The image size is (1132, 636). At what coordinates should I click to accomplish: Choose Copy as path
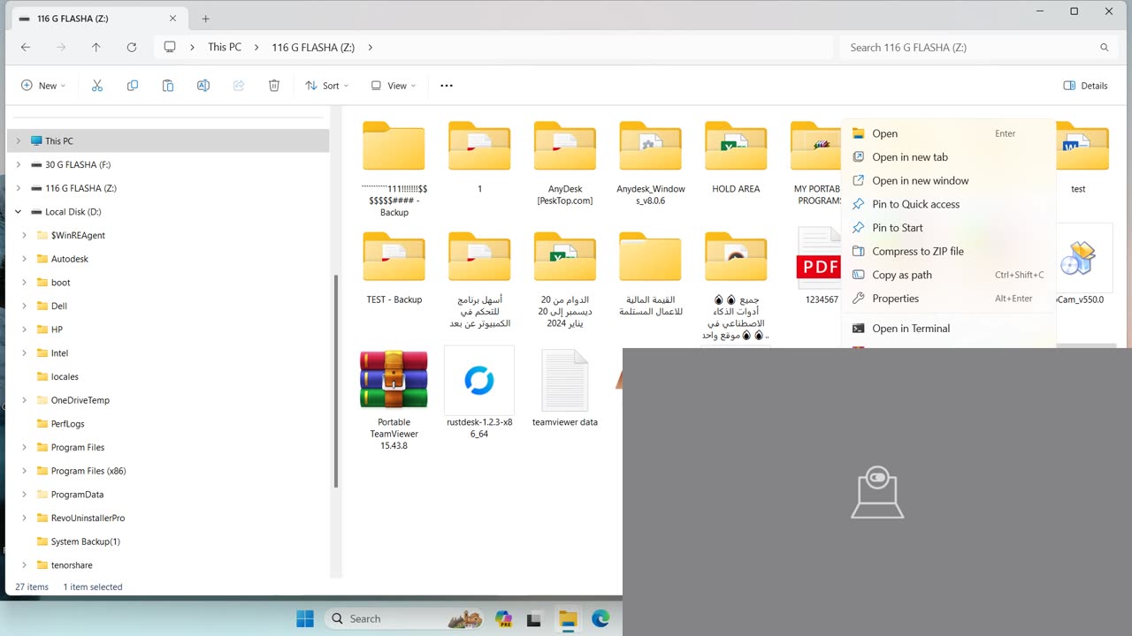tap(948, 275)
